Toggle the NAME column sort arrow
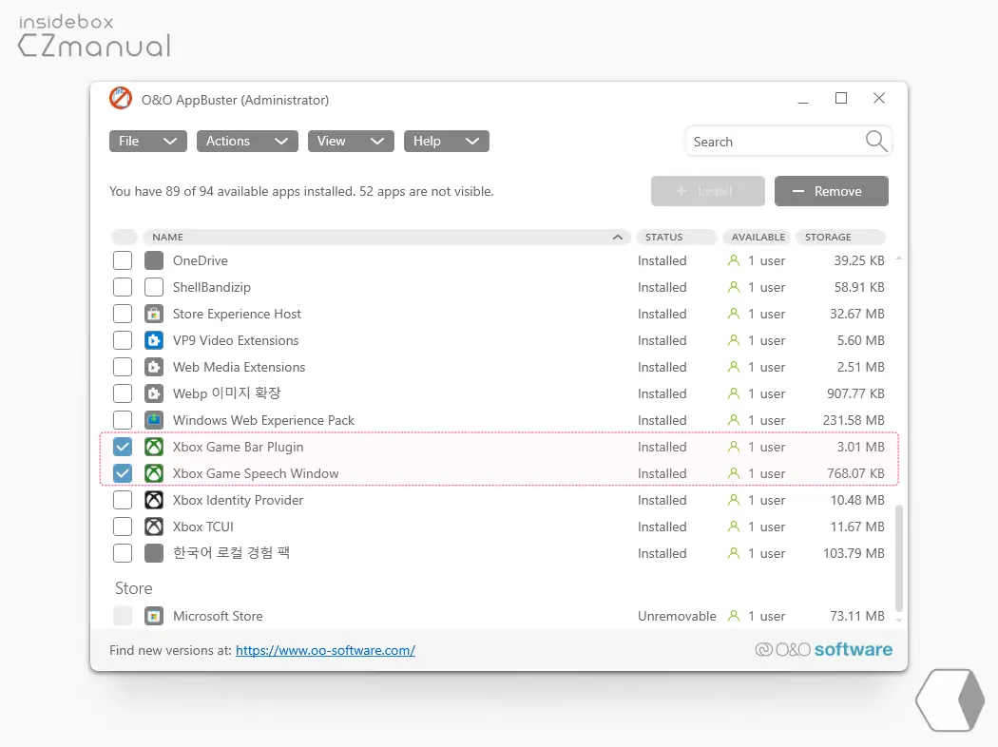998x747 pixels. click(x=618, y=237)
